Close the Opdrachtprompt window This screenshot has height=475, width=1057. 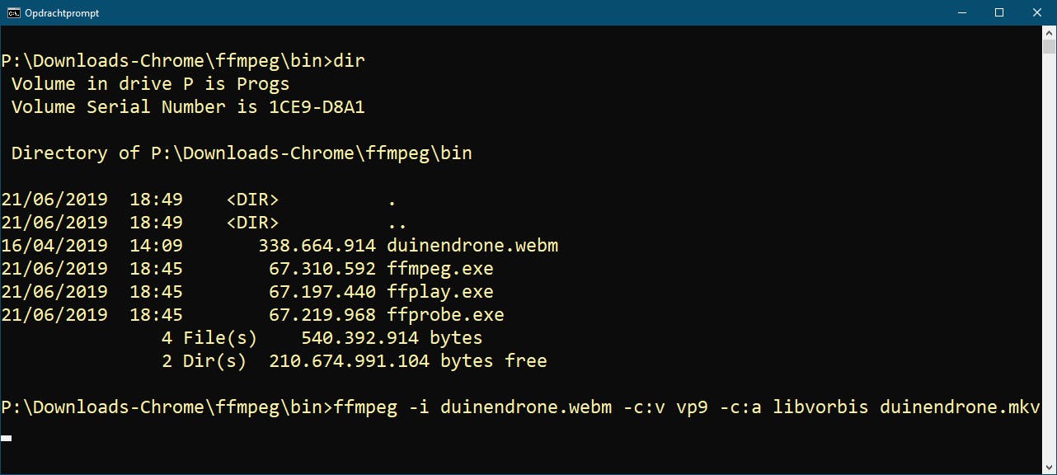pyautogui.click(x=1037, y=12)
